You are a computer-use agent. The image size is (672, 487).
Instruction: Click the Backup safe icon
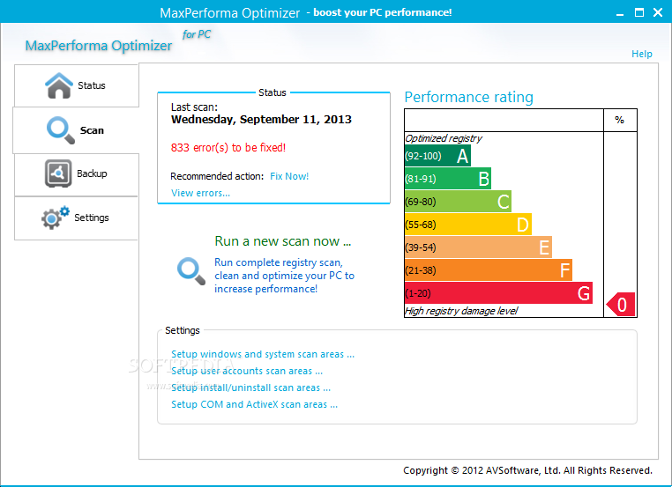click(x=58, y=173)
